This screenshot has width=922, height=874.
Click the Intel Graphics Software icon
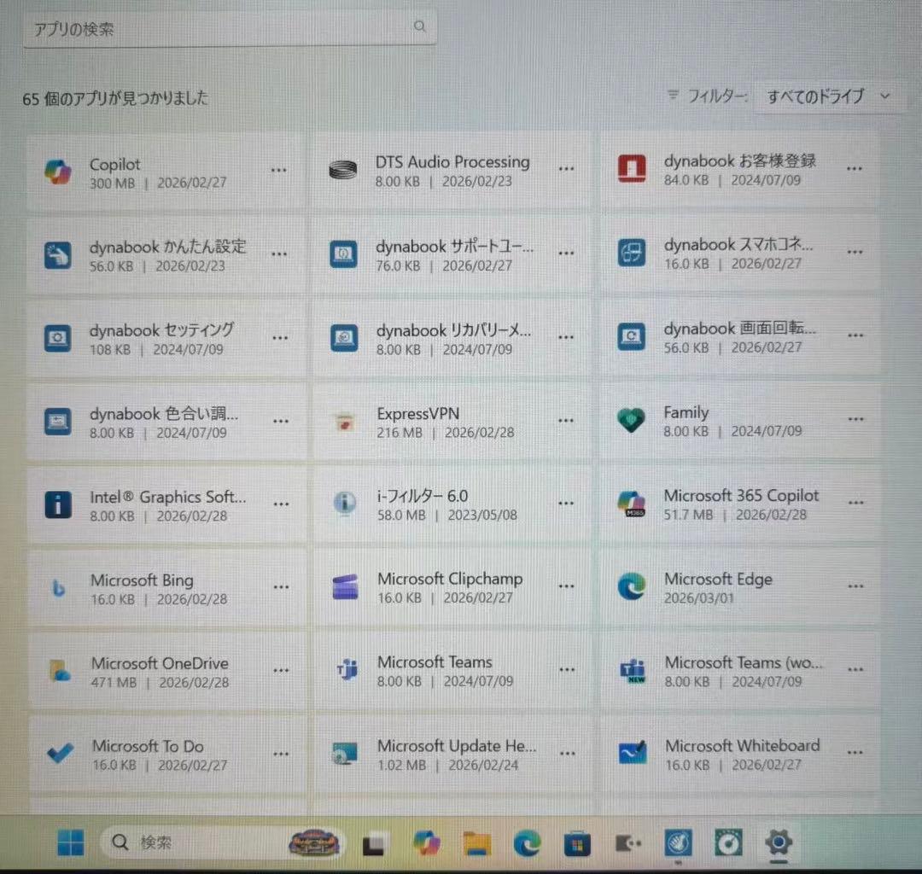click(x=58, y=505)
